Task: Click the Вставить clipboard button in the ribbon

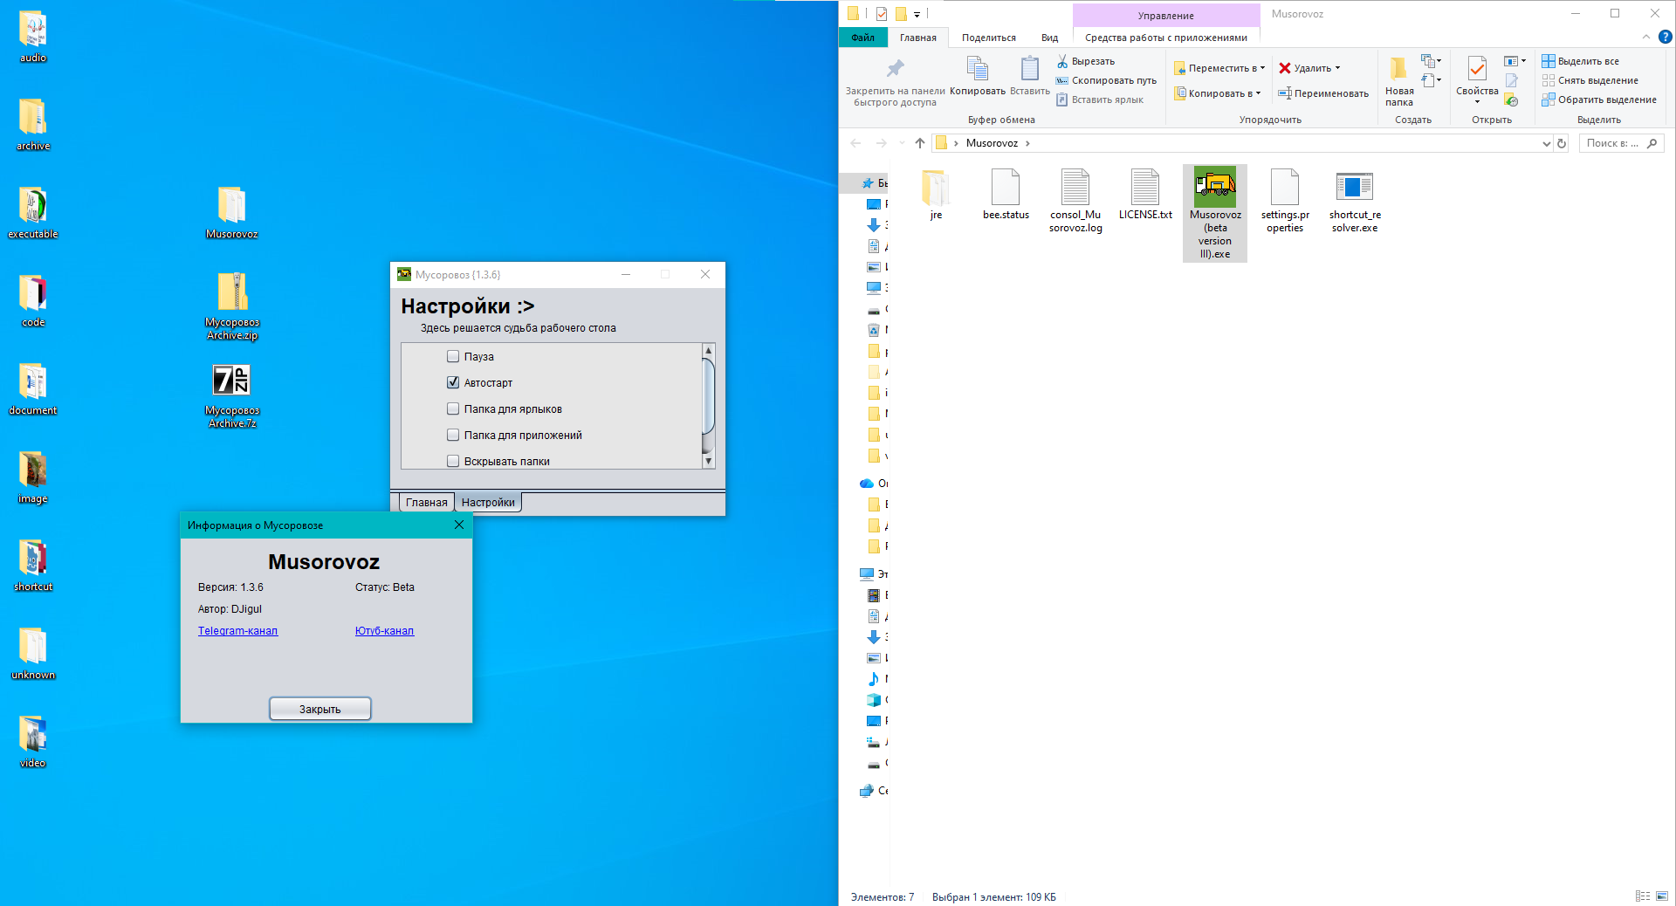Action: pos(1030,75)
